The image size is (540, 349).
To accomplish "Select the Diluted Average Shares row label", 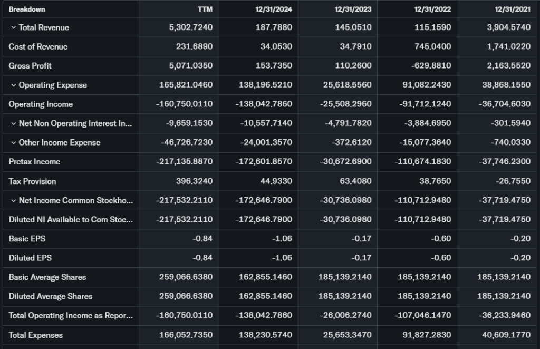I will [50, 296].
